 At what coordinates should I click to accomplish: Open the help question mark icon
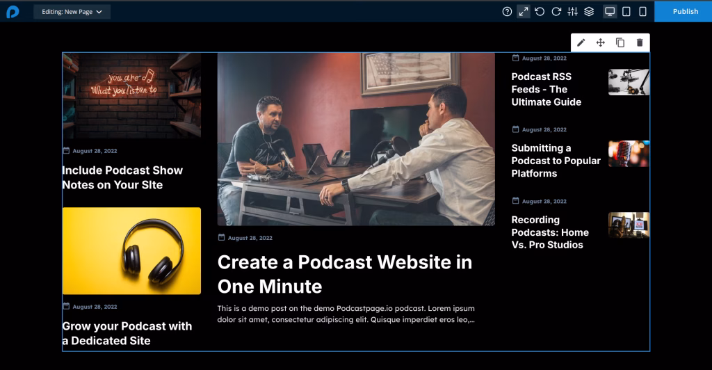pyautogui.click(x=507, y=12)
